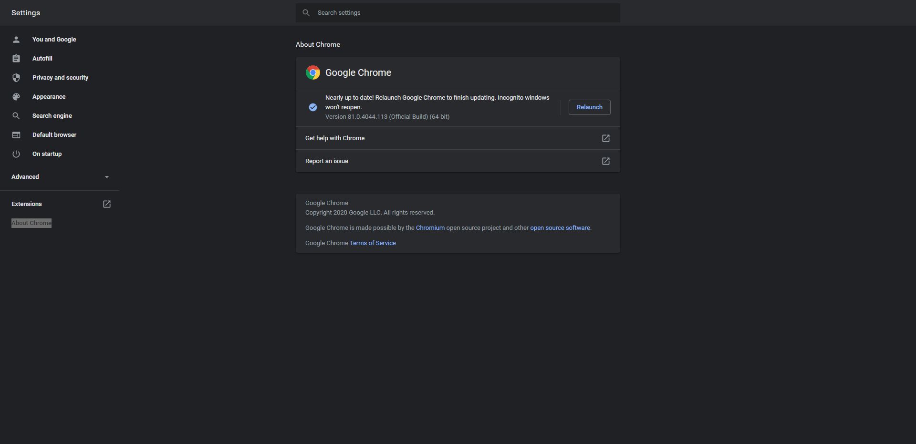Open the Extensions page link
The height and width of the screenshot is (444, 916).
(x=27, y=204)
